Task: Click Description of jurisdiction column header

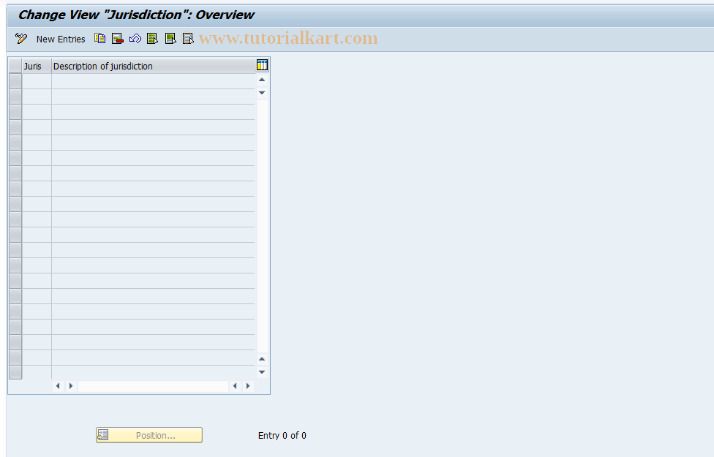Action: click(153, 66)
